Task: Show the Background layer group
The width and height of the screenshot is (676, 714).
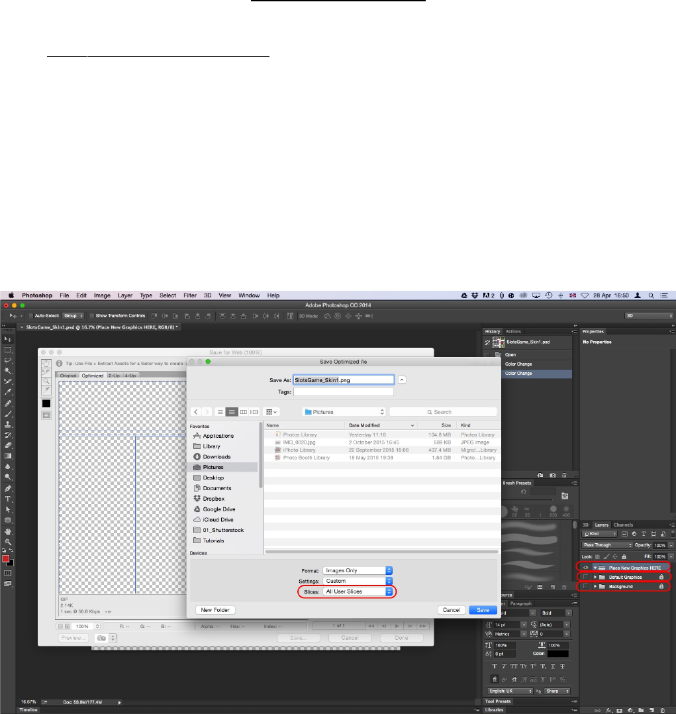Action: pos(586,587)
